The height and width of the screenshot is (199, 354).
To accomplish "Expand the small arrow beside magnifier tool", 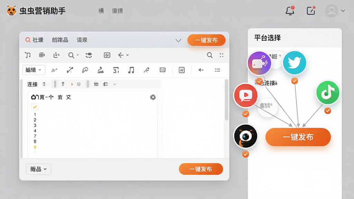I will 77,55.
